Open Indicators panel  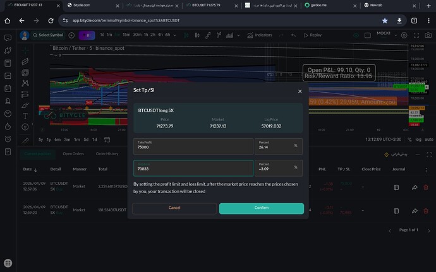point(260,35)
